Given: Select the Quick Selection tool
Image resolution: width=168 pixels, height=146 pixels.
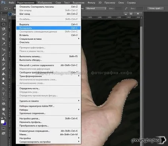Looking at the screenshot, I should click(4, 34).
